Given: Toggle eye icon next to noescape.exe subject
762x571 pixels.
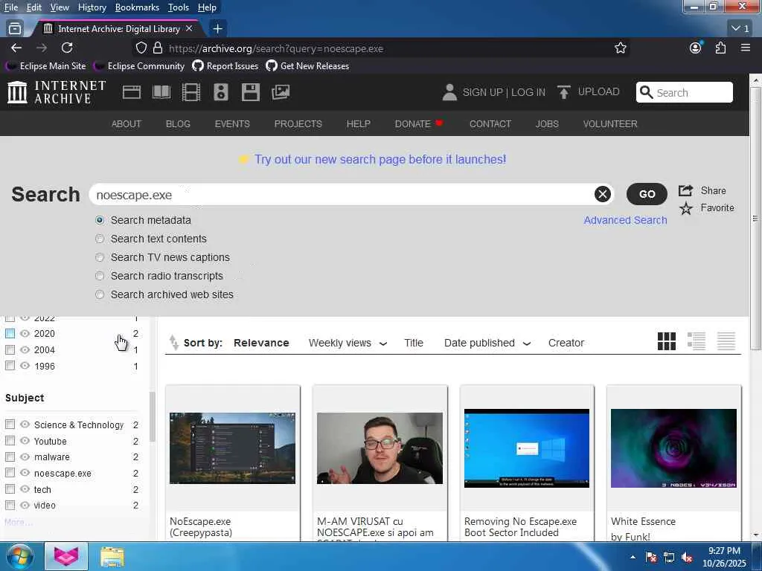Looking at the screenshot, I should [25, 472].
